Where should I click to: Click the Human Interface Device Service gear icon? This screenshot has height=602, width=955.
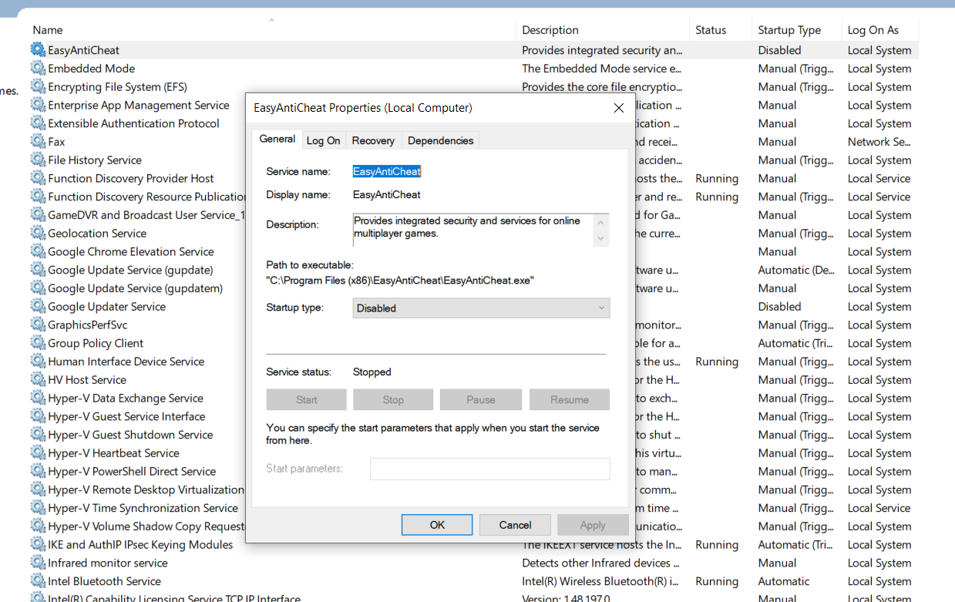coord(38,362)
